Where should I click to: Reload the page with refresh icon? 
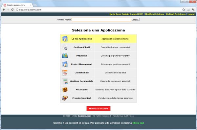click(12, 9)
